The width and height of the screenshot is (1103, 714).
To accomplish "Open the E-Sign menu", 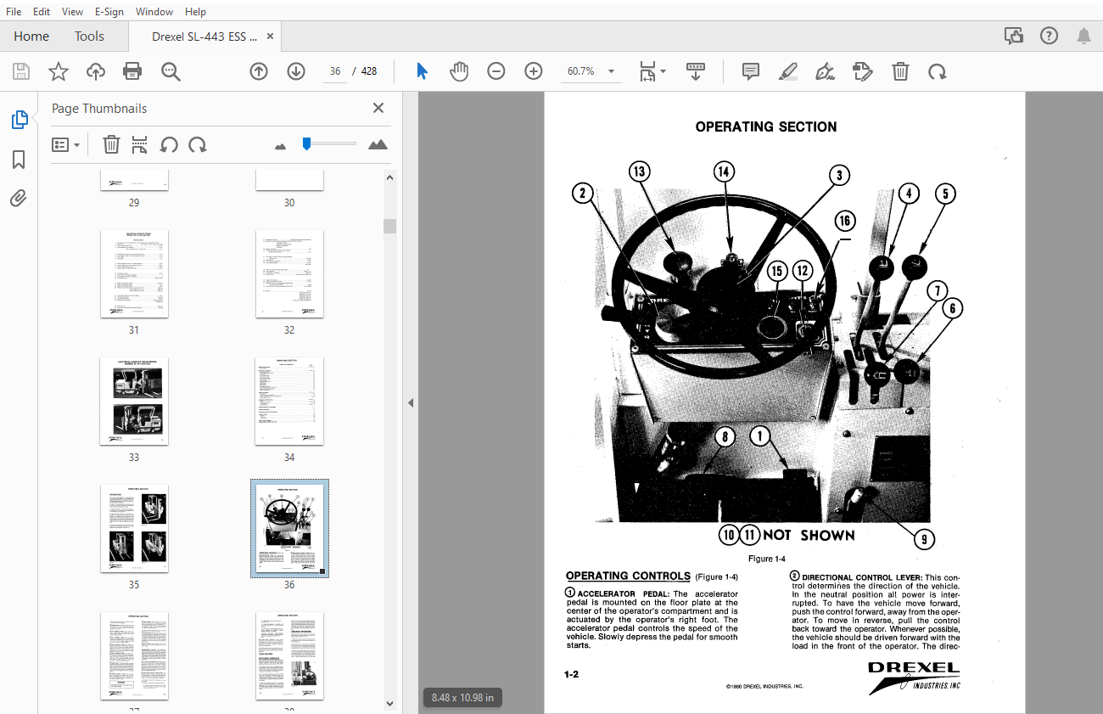I will coord(109,11).
